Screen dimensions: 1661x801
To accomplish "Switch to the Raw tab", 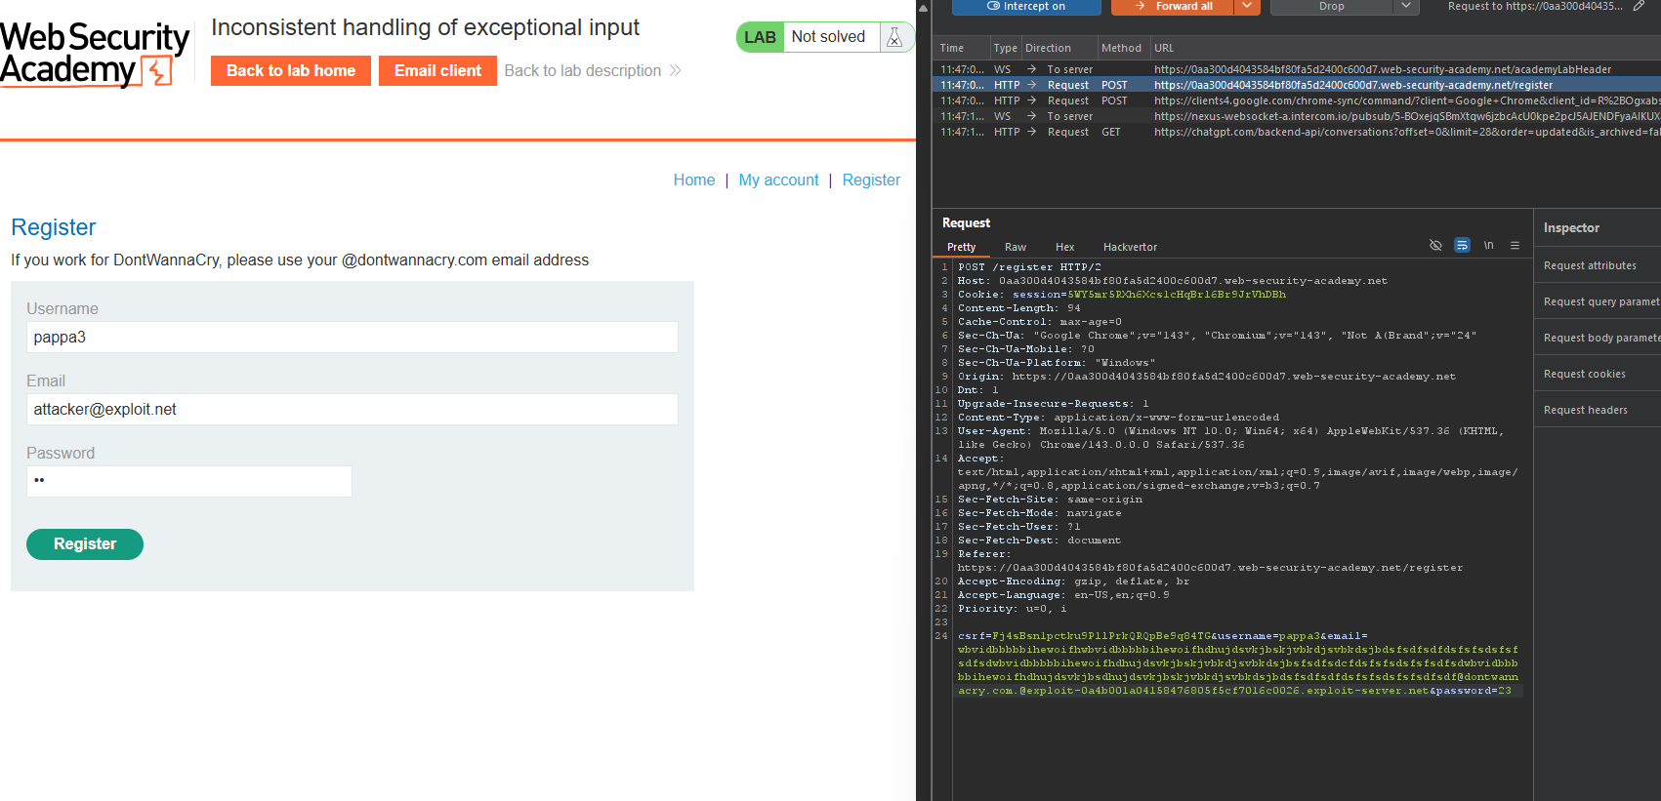I will tap(1016, 247).
